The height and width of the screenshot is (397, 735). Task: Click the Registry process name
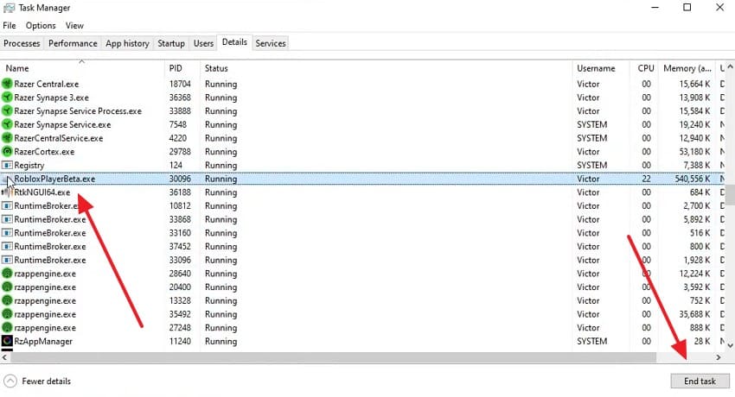tap(29, 165)
